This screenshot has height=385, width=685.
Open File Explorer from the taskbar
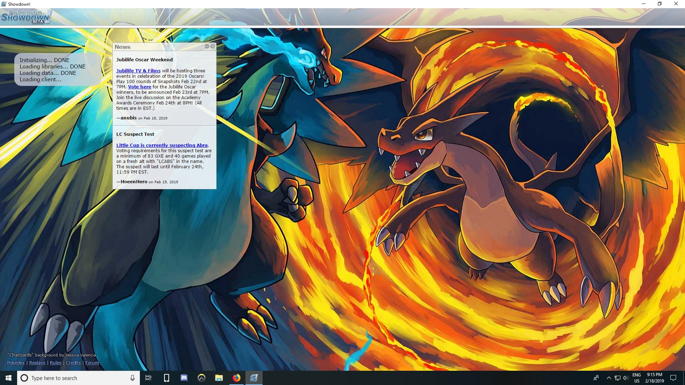coord(219,378)
